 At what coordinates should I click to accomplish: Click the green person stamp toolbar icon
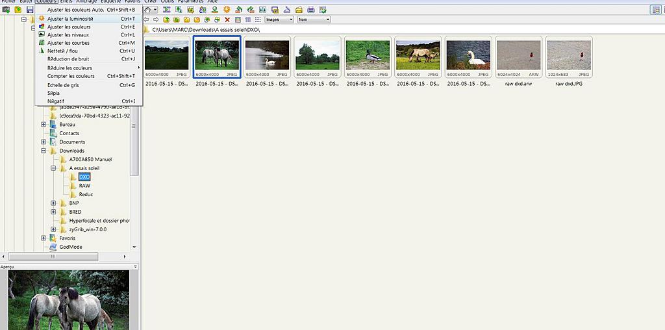pyautogui.click(x=214, y=10)
